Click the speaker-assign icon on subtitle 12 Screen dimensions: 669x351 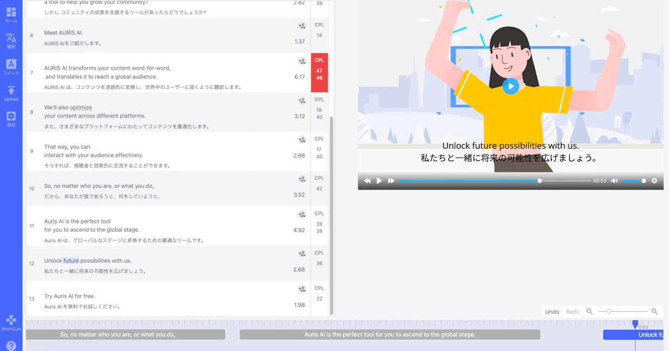pyautogui.click(x=302, y=253)
